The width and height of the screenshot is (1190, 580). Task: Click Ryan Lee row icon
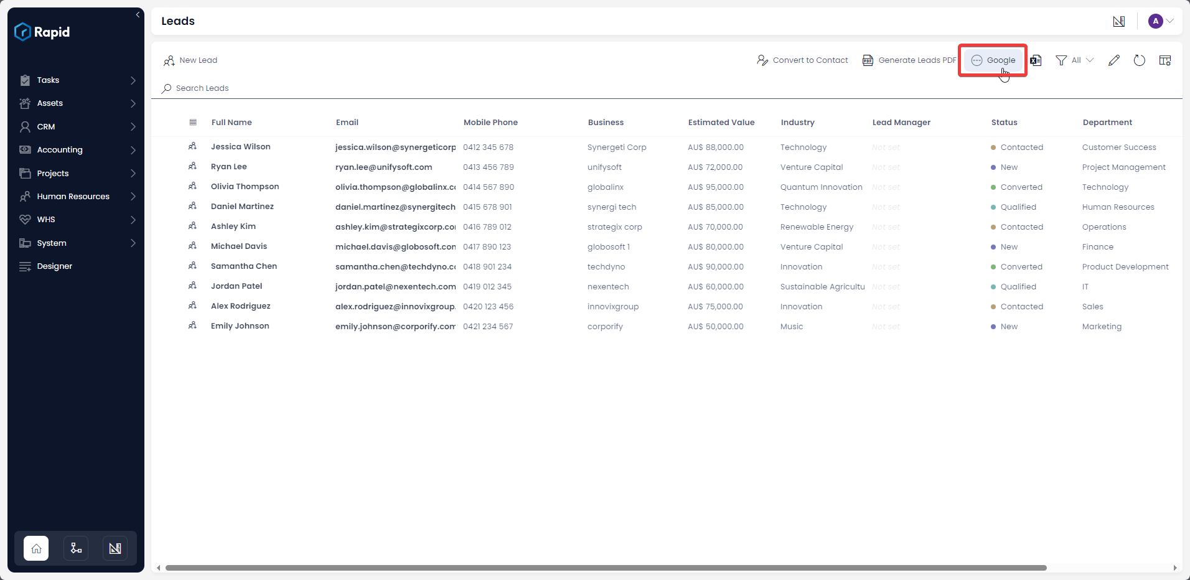(193, 166)
